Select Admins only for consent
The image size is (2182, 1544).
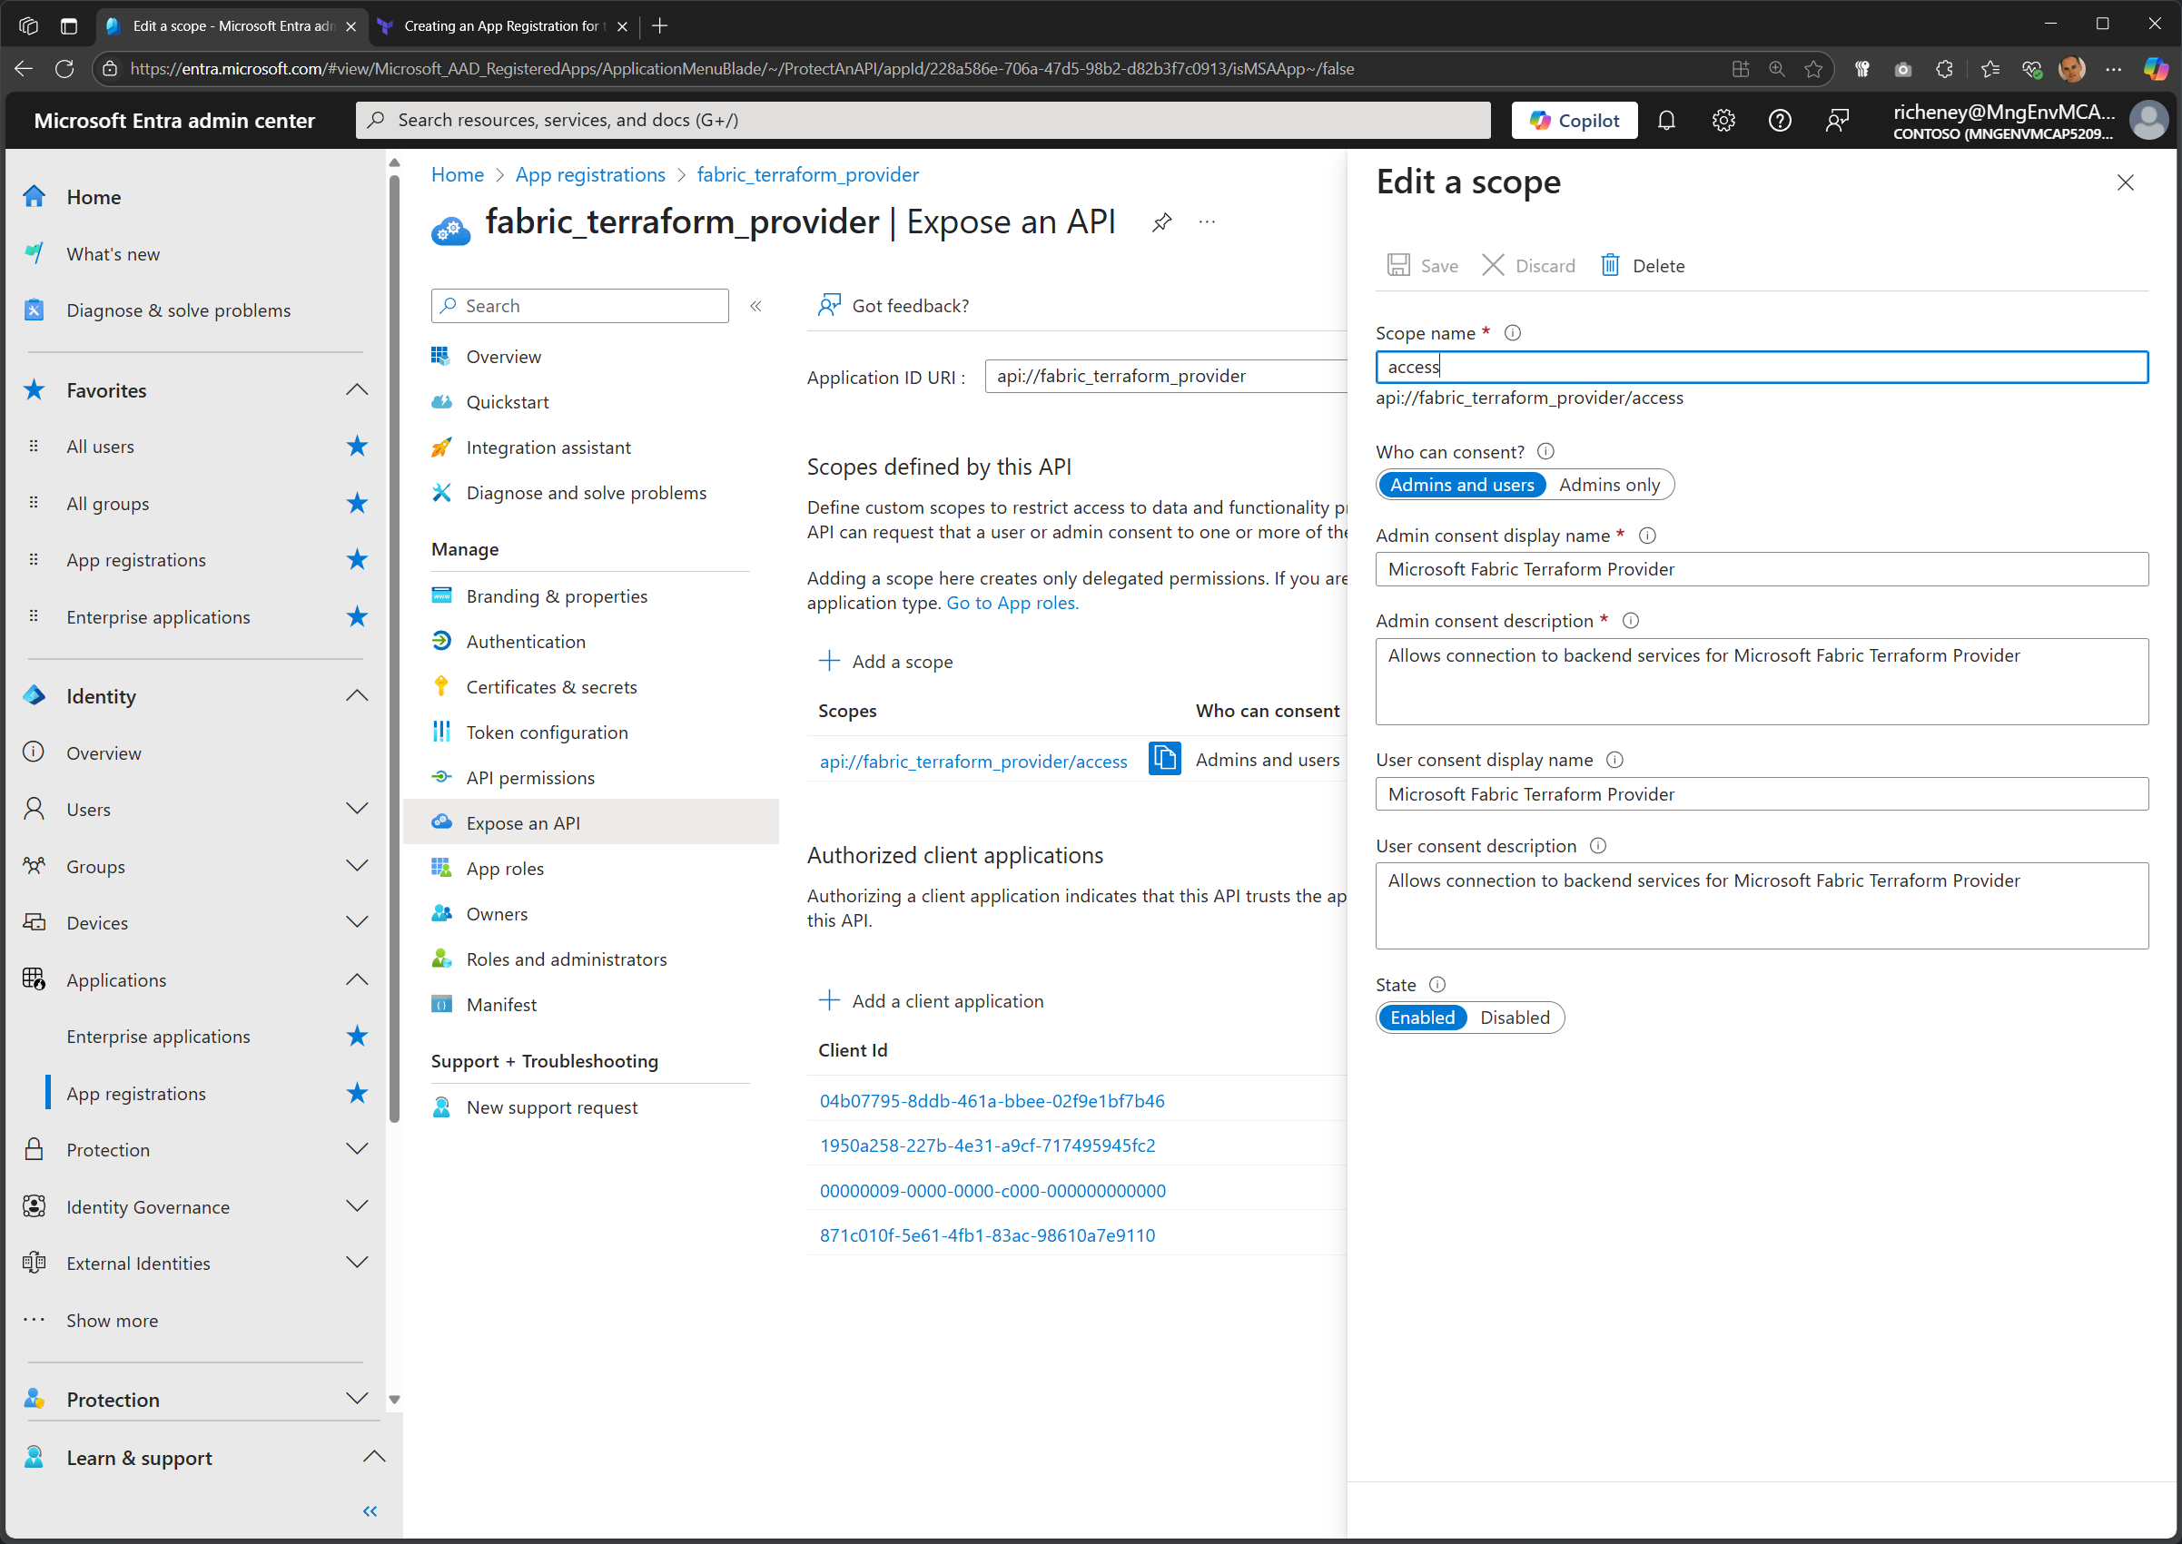tap(1608, 485)
